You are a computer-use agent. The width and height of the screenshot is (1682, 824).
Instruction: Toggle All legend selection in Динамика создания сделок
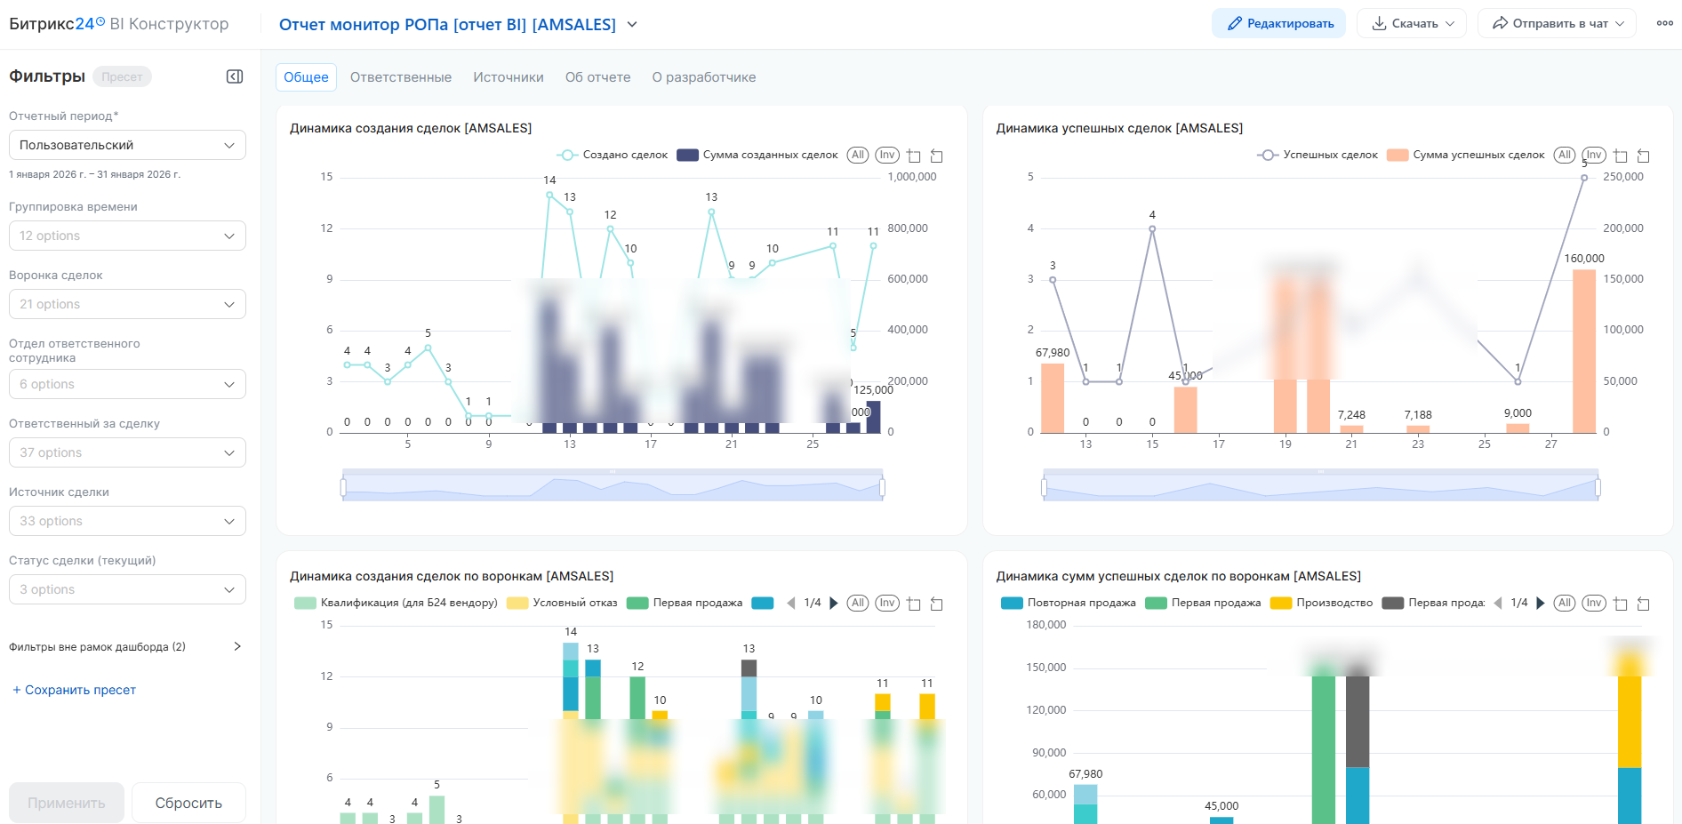[x=857, y=155]
